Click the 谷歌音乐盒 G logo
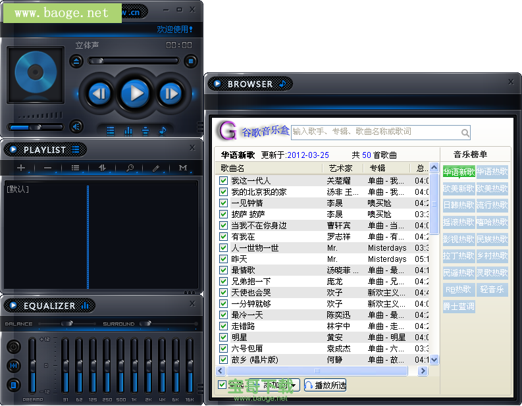Viewport: 522px width, 406px height. tap(227, 130)
